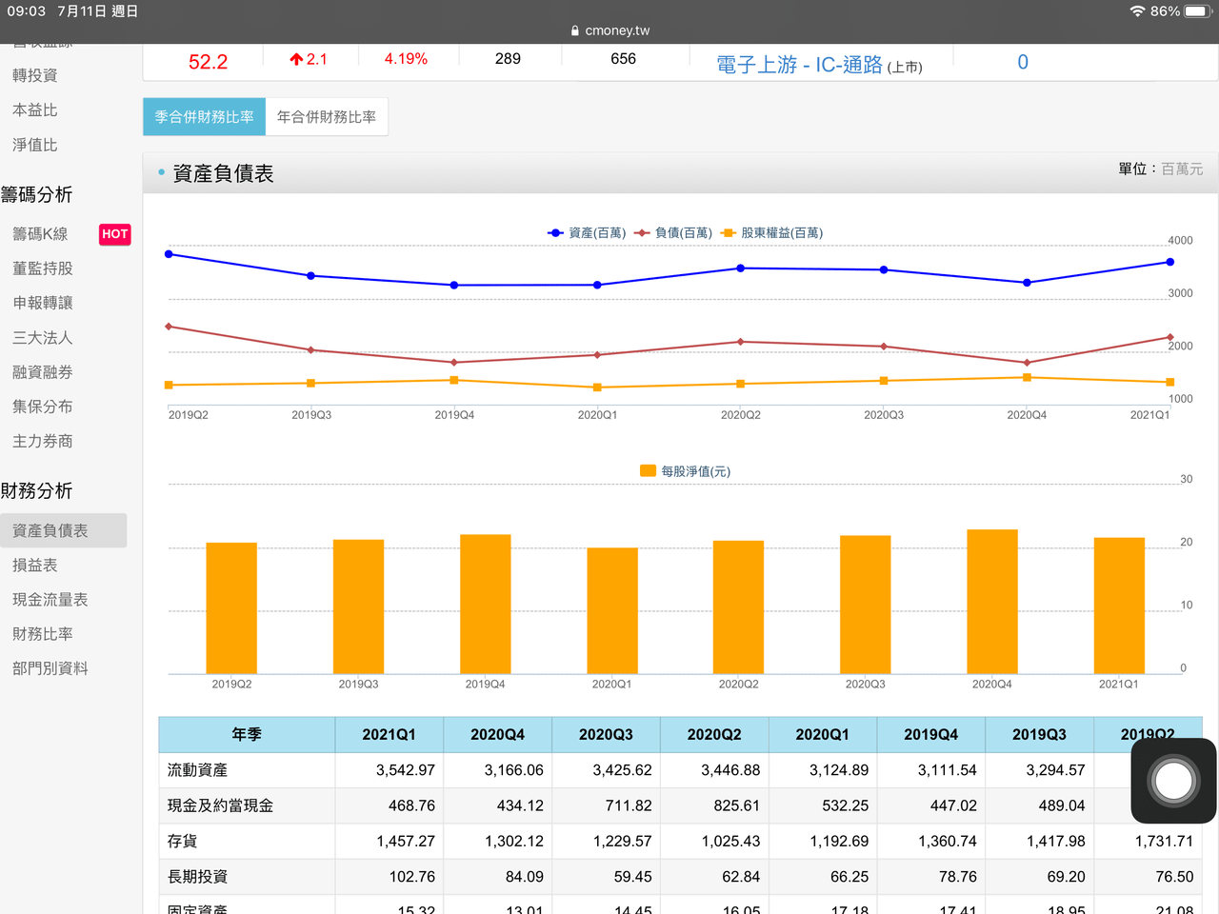The width and height of the screenshot is (1219, 914).
Task: Tap the HOT badge next to 籌碼K線
Action: (x=115, y=234)
